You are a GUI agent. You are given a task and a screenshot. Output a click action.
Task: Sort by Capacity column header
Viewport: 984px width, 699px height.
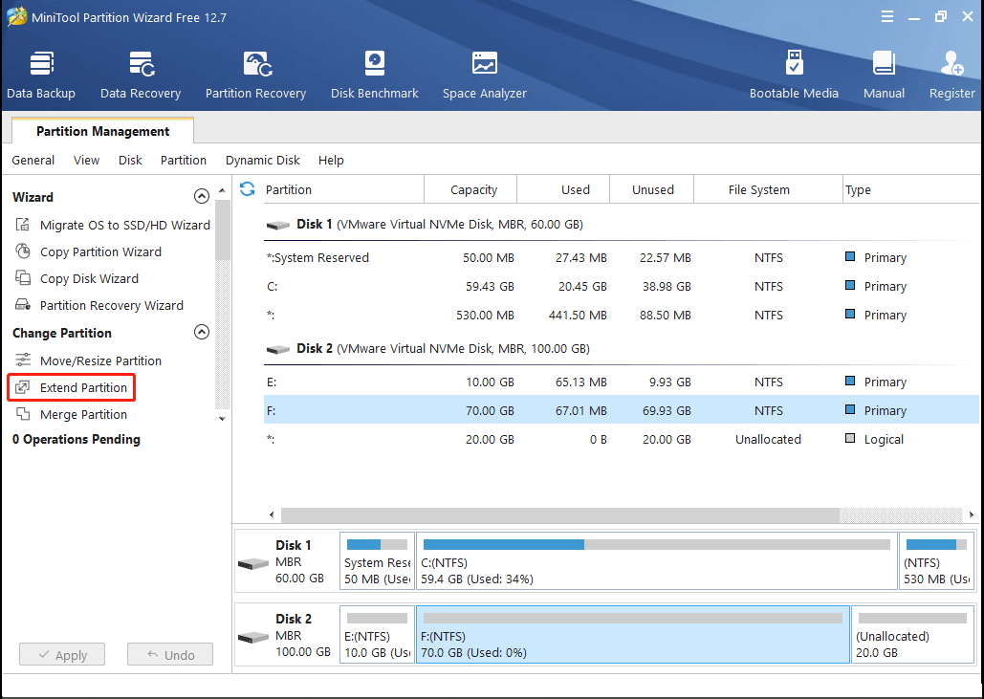point(470,189)
